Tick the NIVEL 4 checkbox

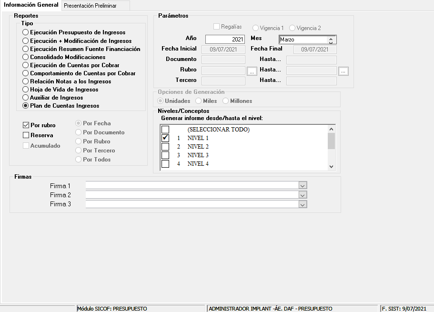coord(165,164)
